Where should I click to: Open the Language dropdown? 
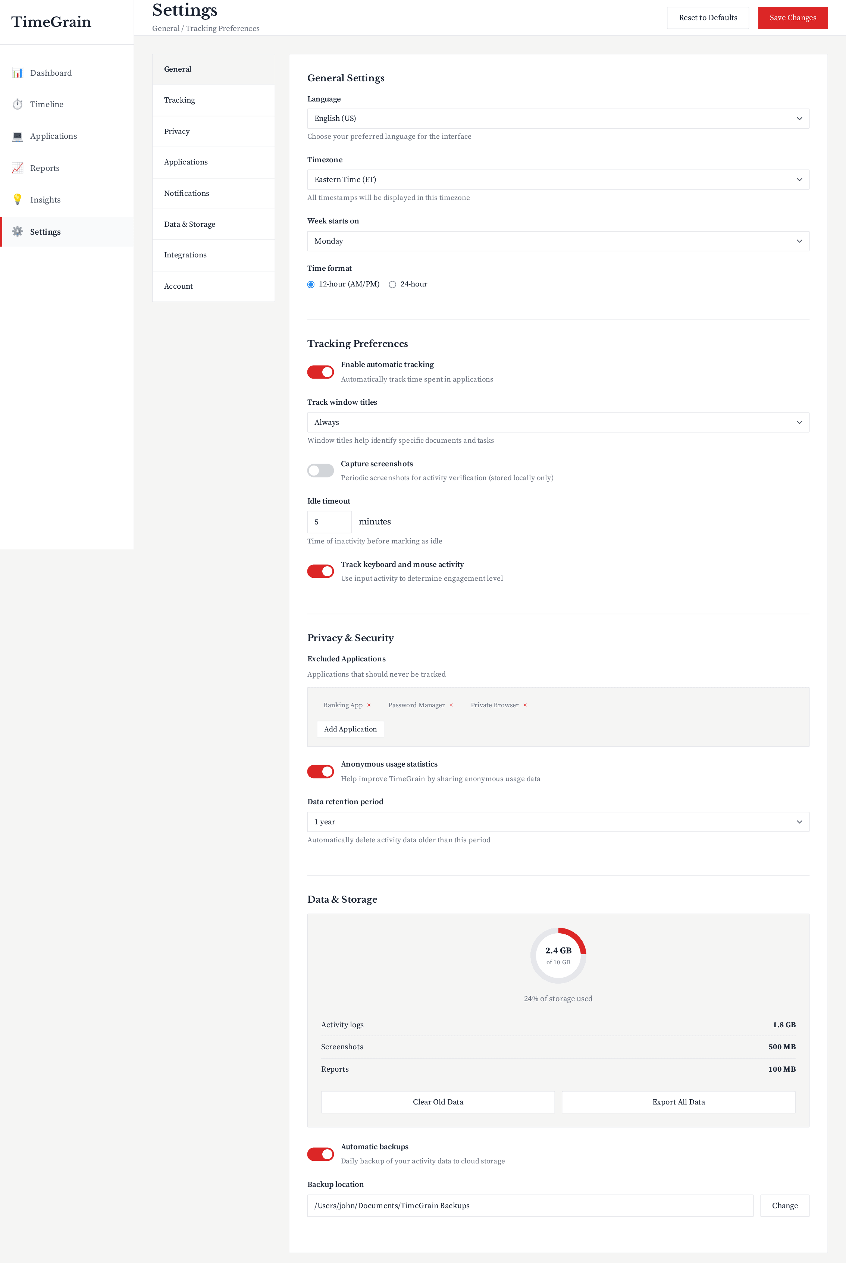tap(557, 119)
